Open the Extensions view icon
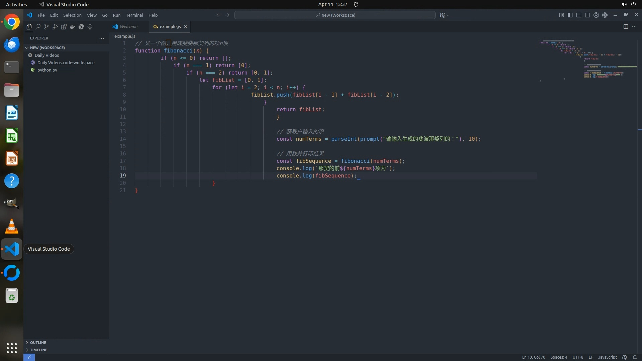 64,27
